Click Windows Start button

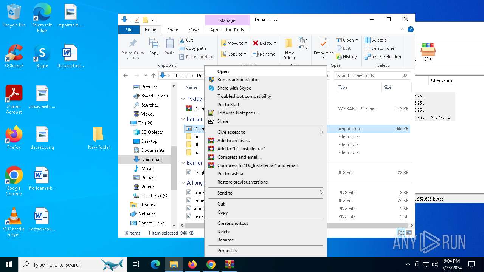point(9,264)
